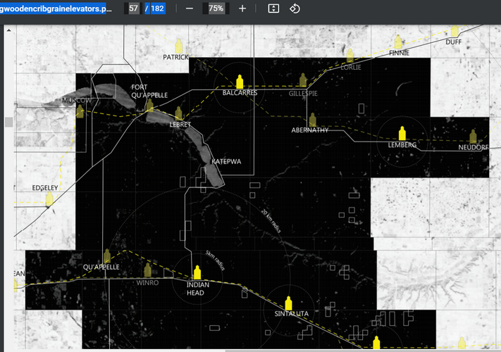Click the zoom out minus button

coord(190,8)
